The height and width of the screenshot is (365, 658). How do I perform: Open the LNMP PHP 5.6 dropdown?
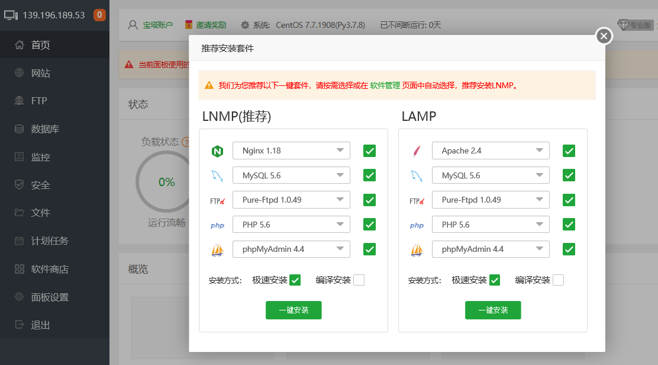pos(291,225)
